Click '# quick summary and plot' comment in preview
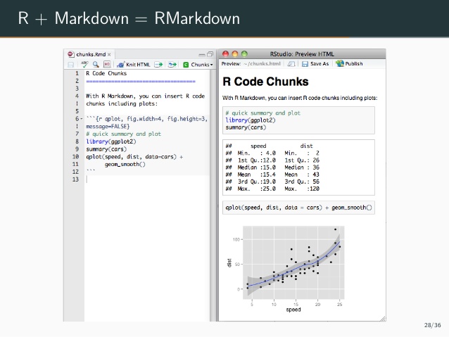The image size is (449, 337). [263, 113]
